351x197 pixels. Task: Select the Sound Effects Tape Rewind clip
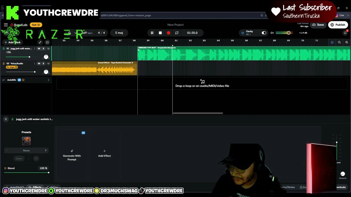pyautogui.click(x=117, y=68)
